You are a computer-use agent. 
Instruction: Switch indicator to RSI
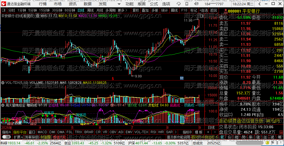(153, 132)
